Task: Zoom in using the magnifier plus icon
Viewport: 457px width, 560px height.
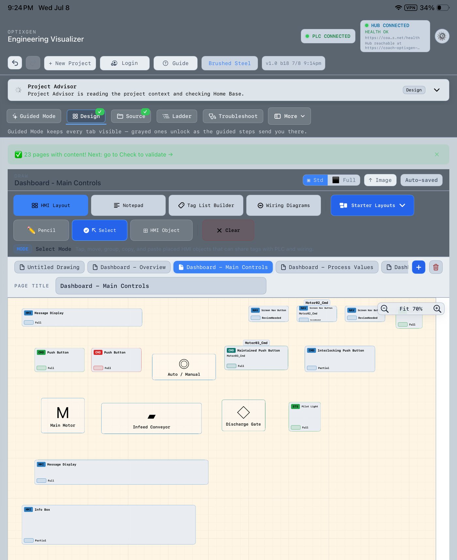Action: click(x=437, y=309)
